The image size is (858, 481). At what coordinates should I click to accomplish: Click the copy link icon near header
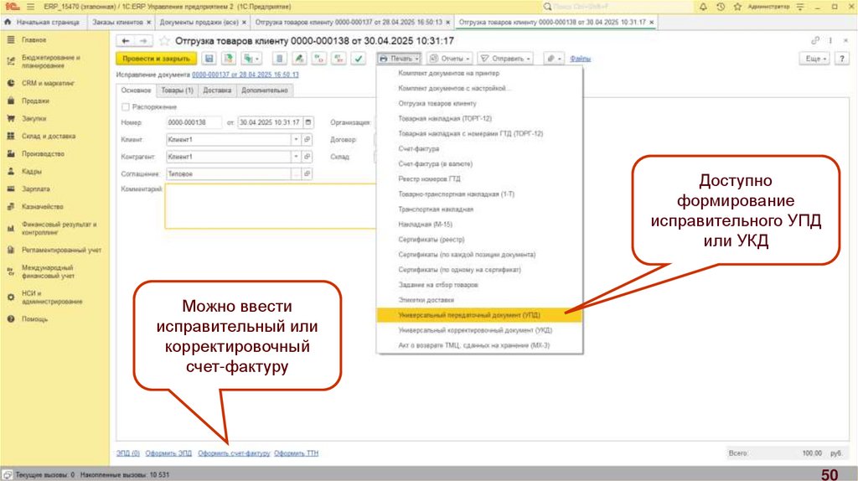pyautogui.click(x=815, y=40)
